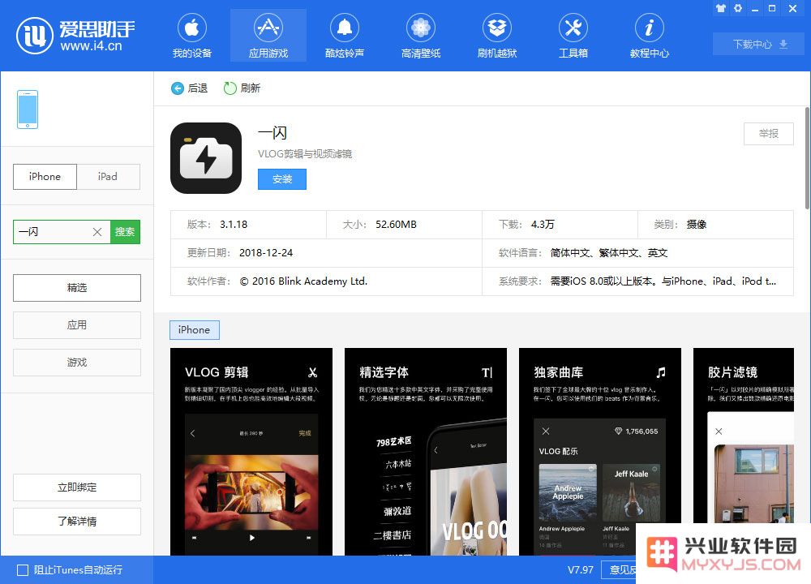Screen dimensions: 811x584
Task: Open the 酷炫铃声 ringtones section
Action: pos(345,35)
